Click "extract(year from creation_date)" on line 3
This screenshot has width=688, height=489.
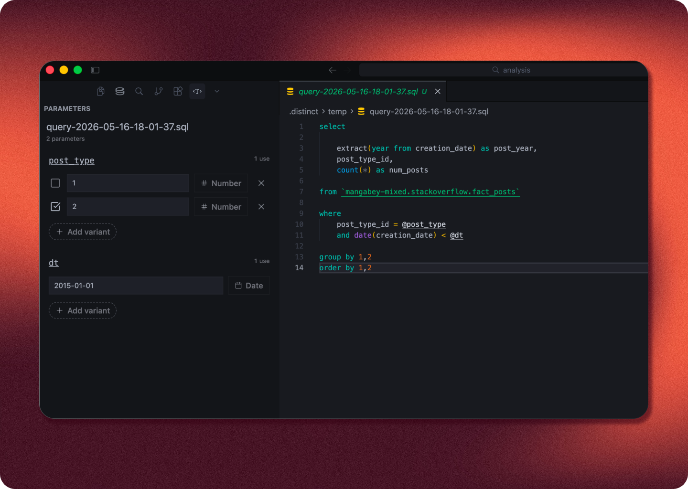coord(406,149)
